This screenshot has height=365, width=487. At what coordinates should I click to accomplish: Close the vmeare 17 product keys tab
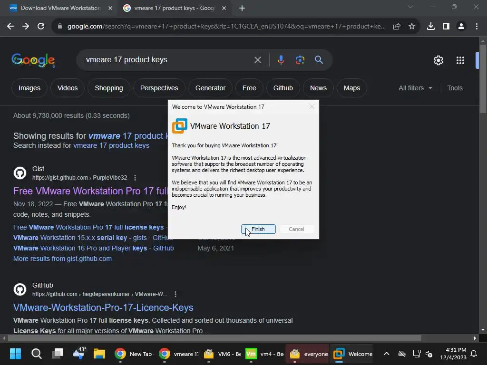click(x=224, y=8)
